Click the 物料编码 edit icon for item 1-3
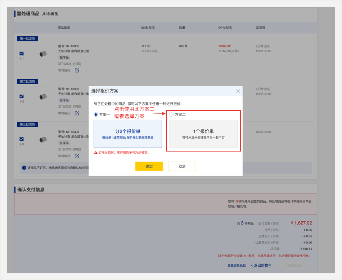 point(77,156)
